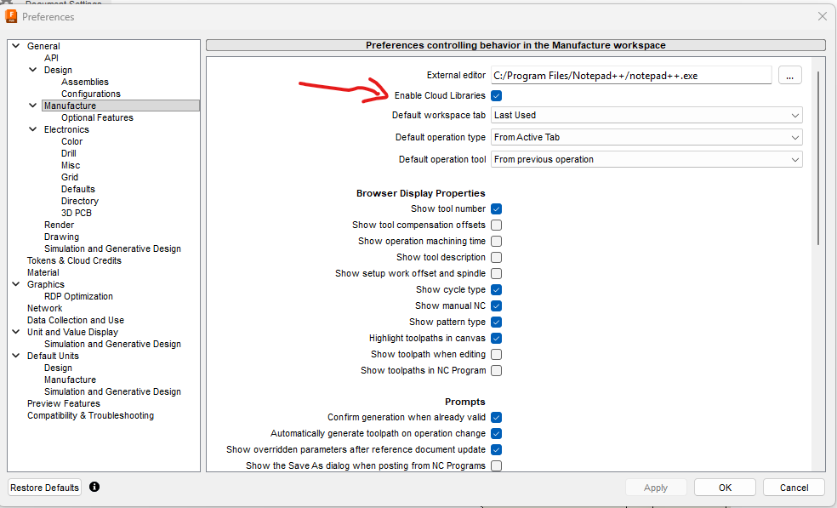The width and height of the screenshot is (837, 508).
Task: Open Tokens & Cloud Credits preferences
Action: (74, 261)
